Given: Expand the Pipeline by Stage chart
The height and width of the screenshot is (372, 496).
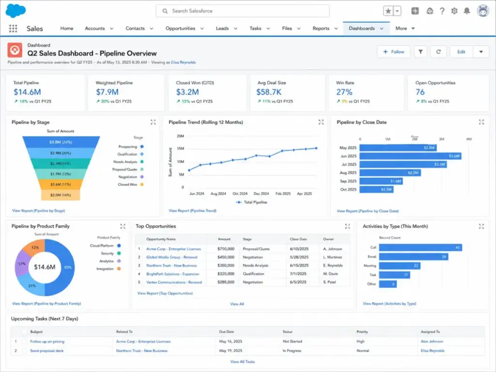Looking at the screenshot, I should pos(153,122).
